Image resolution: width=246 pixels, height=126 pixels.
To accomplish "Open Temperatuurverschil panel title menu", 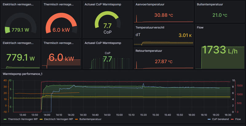I will (x=150, y=27).
